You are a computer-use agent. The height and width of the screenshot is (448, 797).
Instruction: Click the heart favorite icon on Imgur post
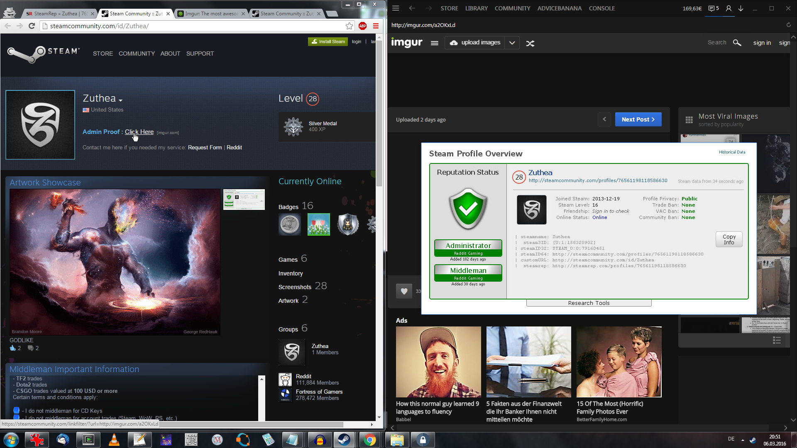[x=404, y=291]
